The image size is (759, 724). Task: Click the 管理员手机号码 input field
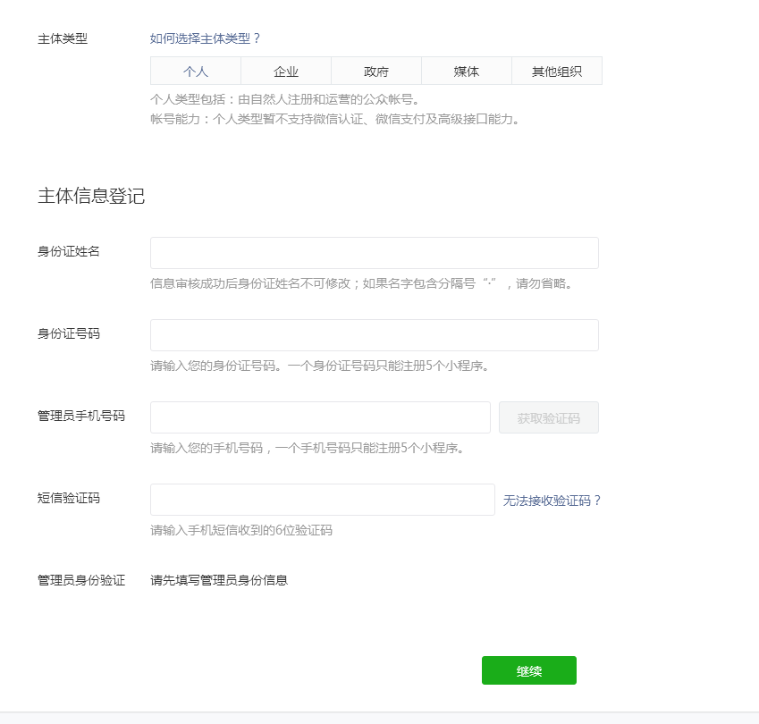[320, 417]
